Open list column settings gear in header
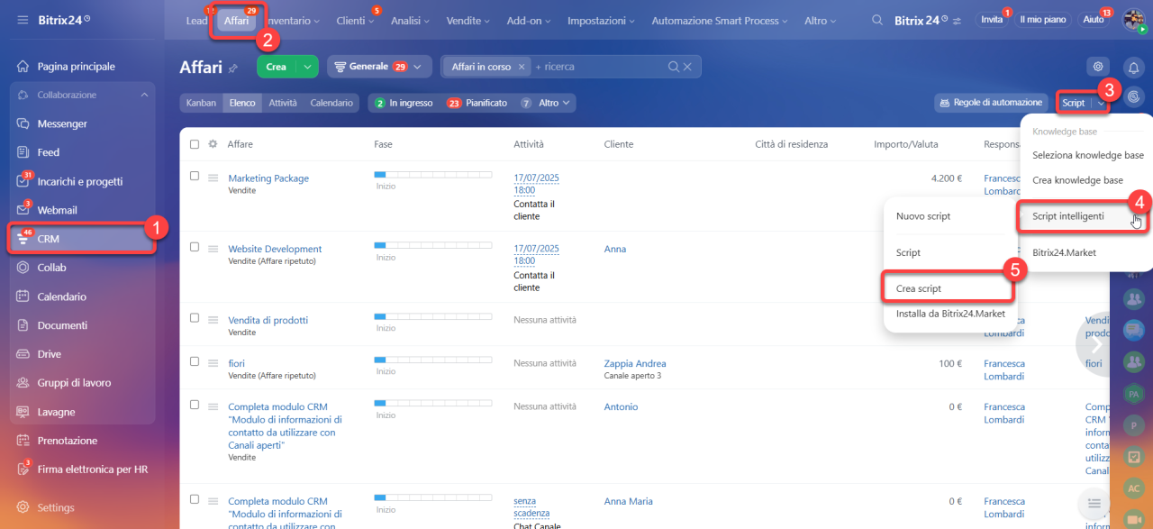The image size is (1153, 529). pyautogui.click(x=213, y=143)
